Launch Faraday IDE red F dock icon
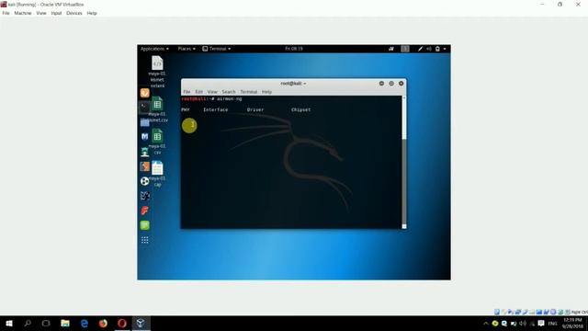Viewport: 588px width, 331px height. (x=145, y=211)
